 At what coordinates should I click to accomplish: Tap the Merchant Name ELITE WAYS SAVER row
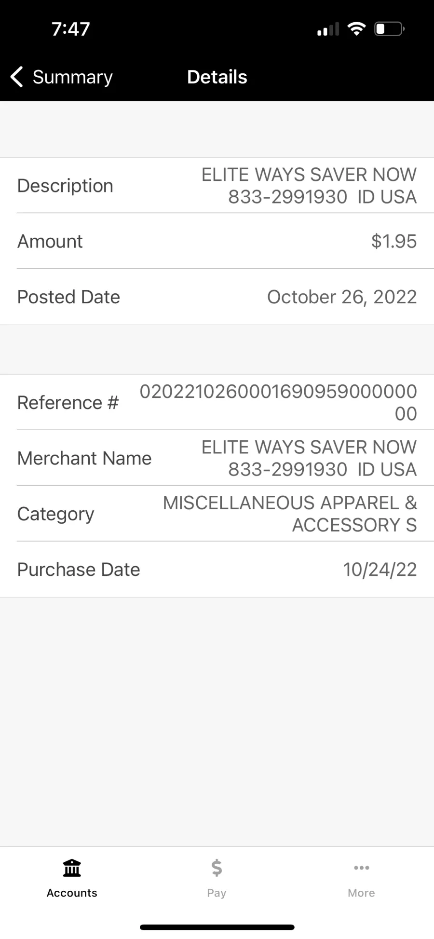pyautogui.click(x=217, y=458)
